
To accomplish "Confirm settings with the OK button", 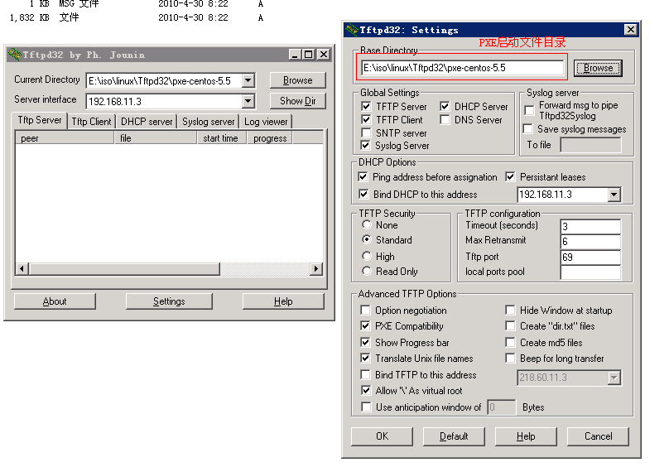I will (382, 436).
